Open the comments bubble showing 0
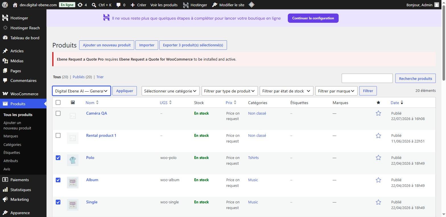 coord(118,5)
